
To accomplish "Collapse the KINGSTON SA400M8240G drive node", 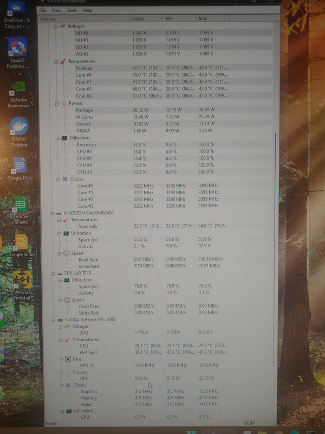I will coord(51,213).
